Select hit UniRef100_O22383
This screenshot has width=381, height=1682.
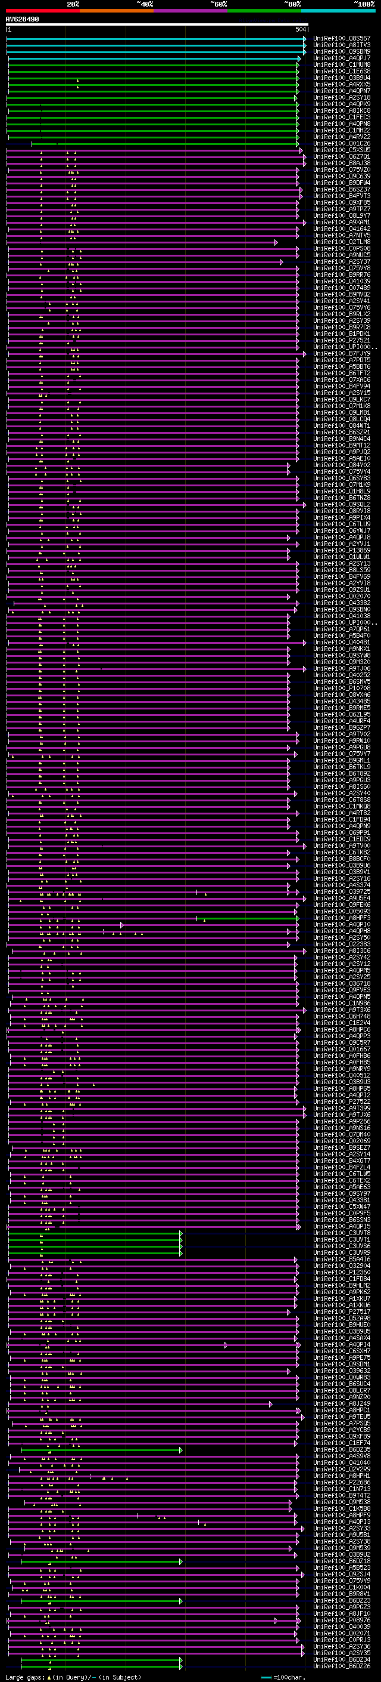tap(342, 944)
